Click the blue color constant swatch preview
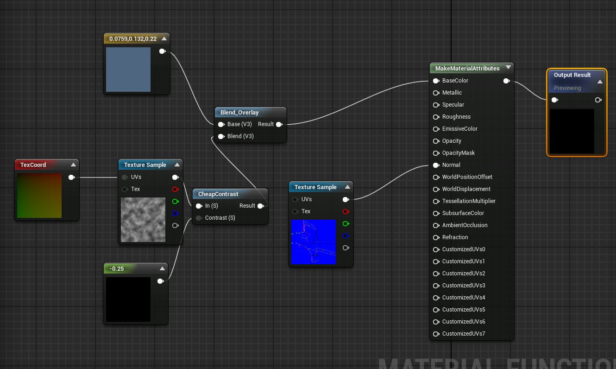This screenshot has height=369, width=616. (128, 70)
